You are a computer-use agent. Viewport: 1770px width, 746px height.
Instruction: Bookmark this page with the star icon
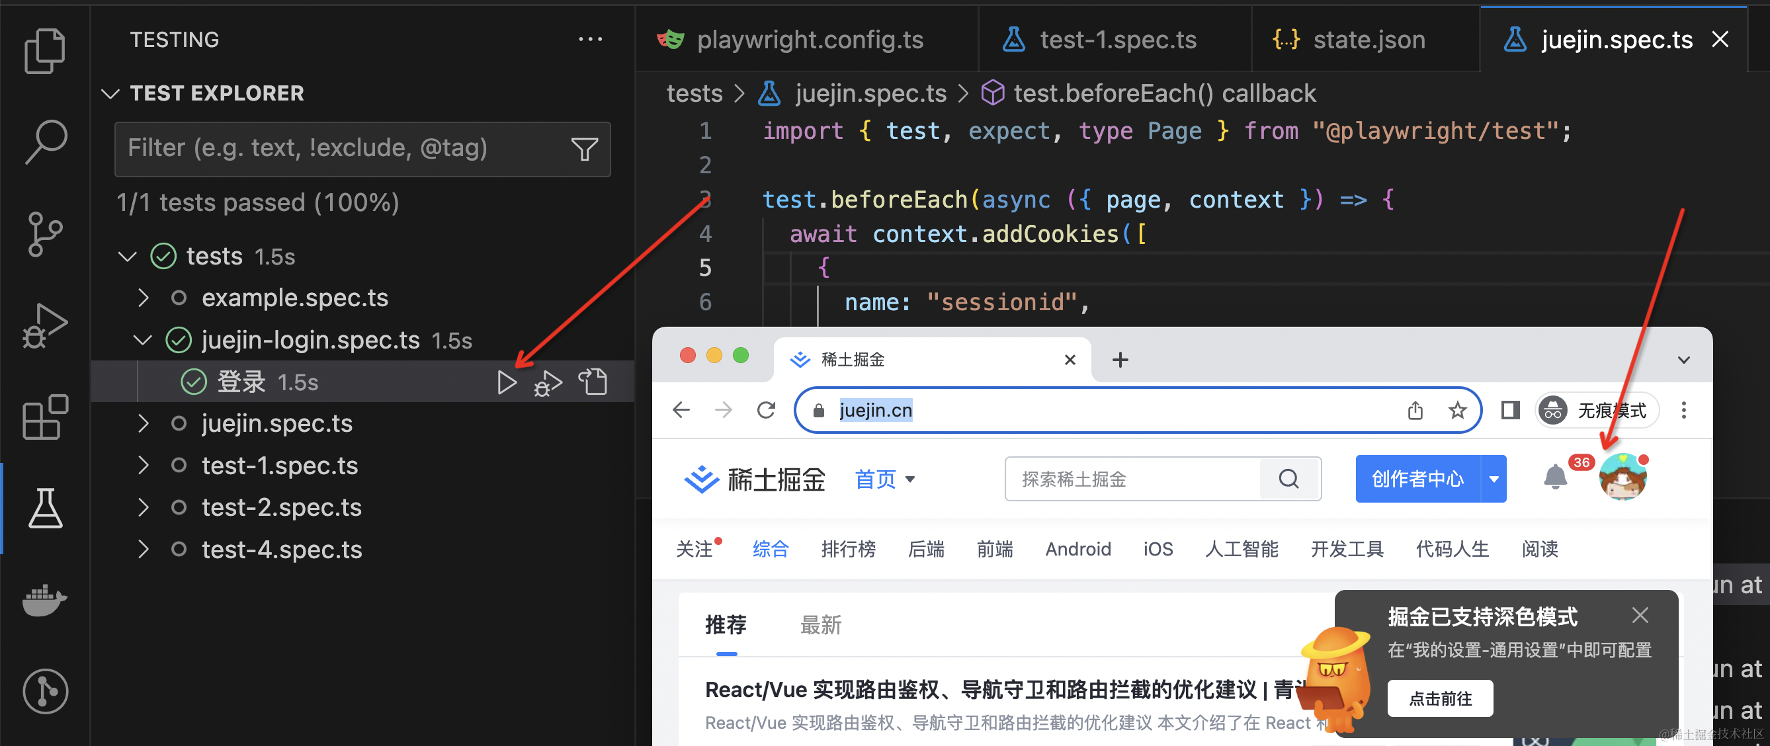point(1456,410)
